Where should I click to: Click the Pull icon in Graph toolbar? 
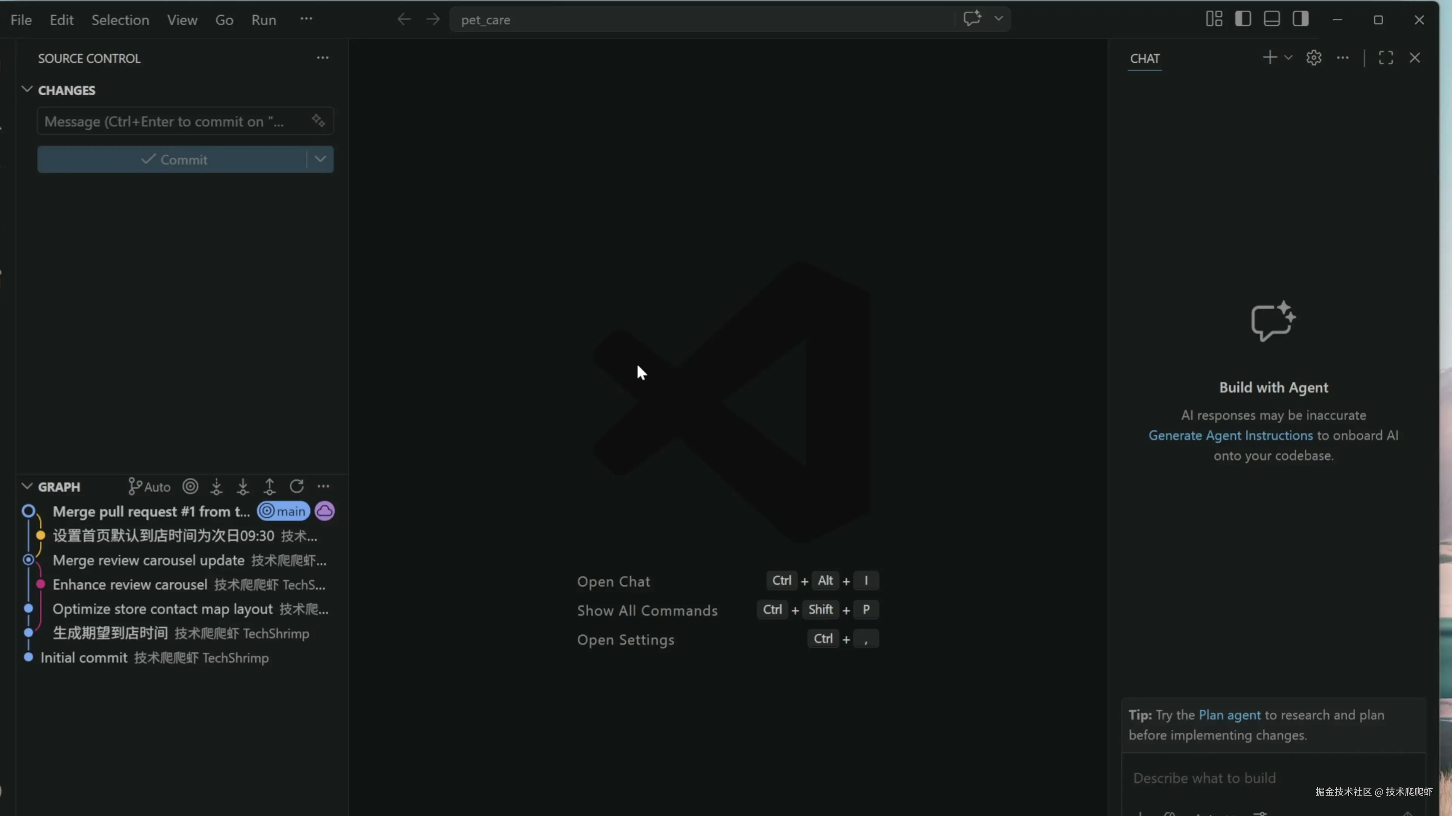[243, 487]
